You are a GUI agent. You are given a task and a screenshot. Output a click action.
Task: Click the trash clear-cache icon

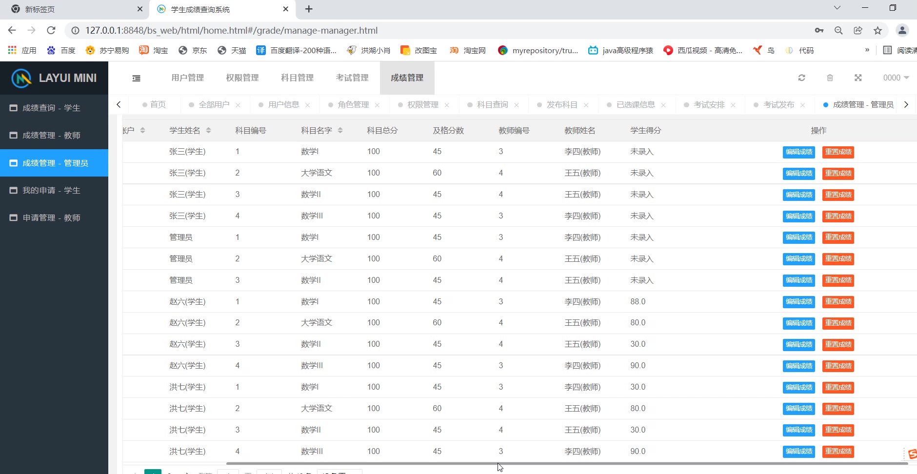830,78
